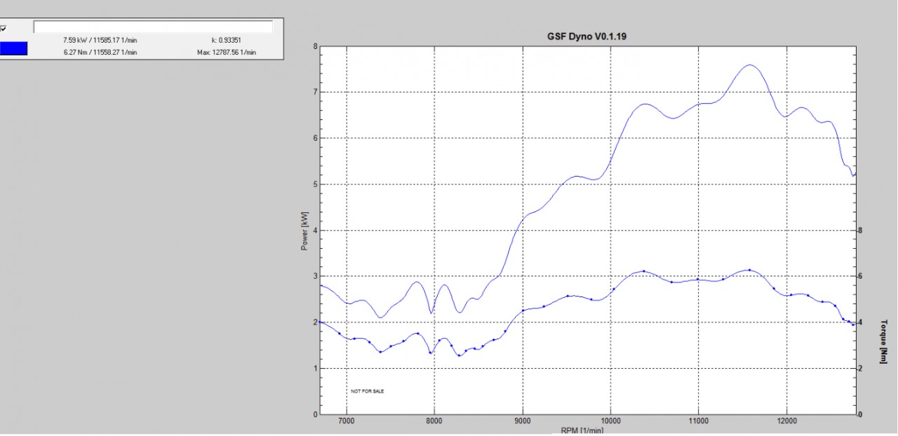Image resolution: width=898 pixels, height=436 pixels.
Task: Click the NOT FOR SALE watermark text
Action: point(368,391)
